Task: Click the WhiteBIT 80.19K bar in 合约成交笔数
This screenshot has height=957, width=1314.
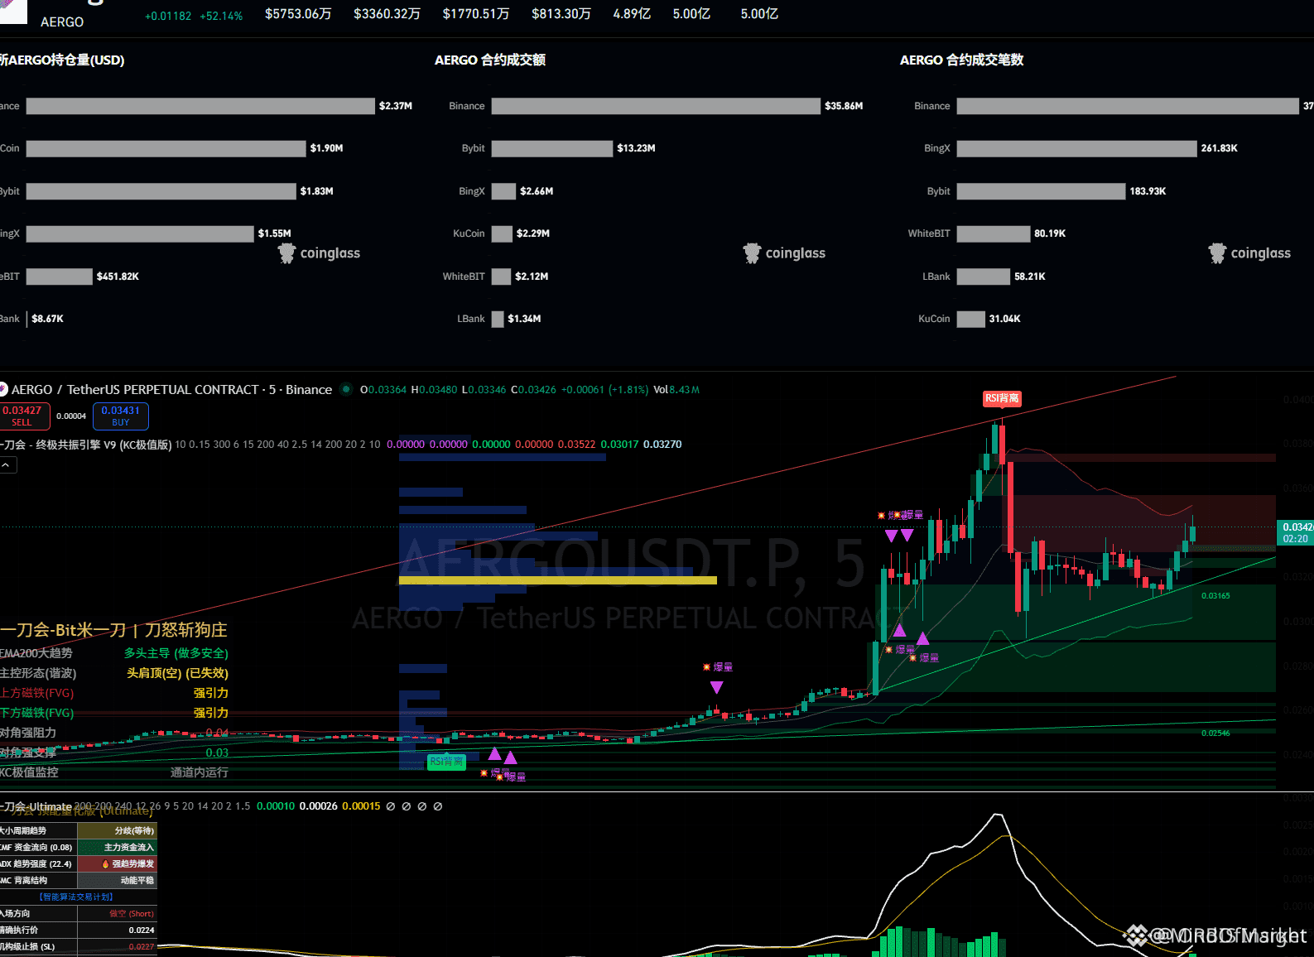Action: tap(994, 233)
